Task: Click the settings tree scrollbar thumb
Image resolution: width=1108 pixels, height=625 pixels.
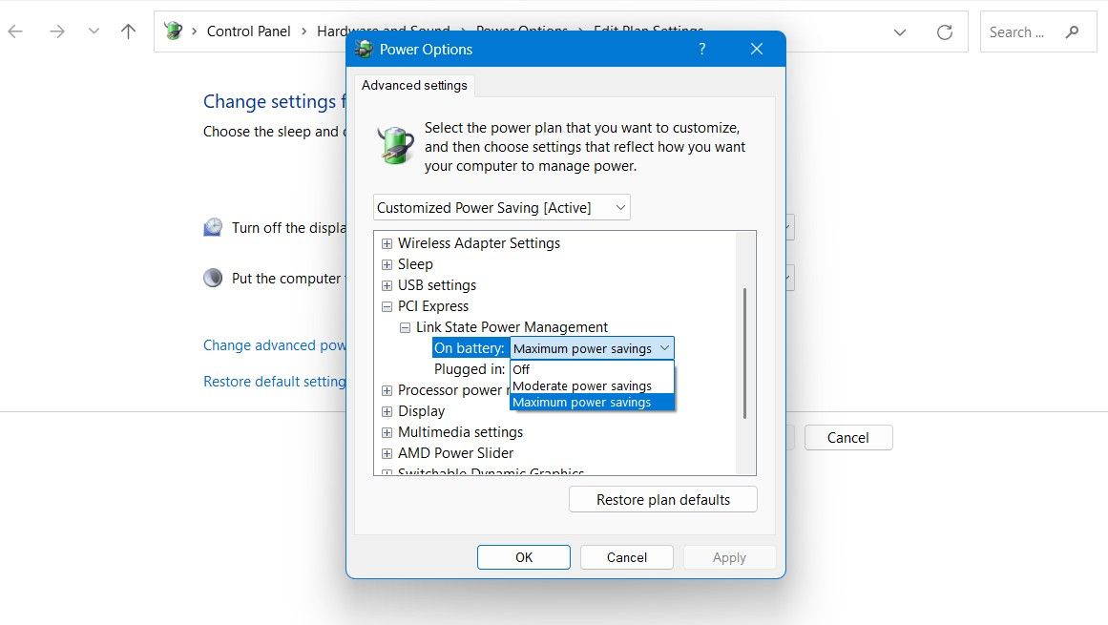Action: (x=744, y=353)
